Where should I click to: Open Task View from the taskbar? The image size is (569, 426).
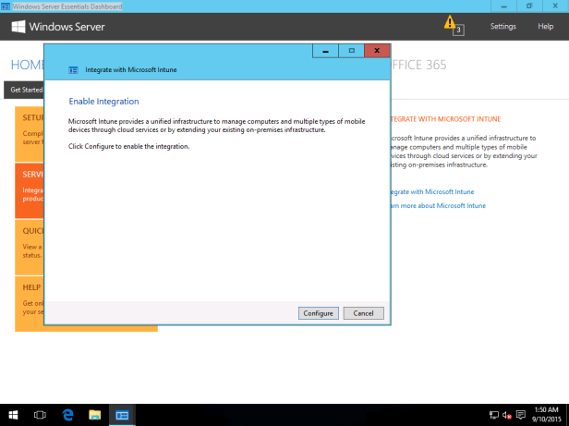coord(41,415)
